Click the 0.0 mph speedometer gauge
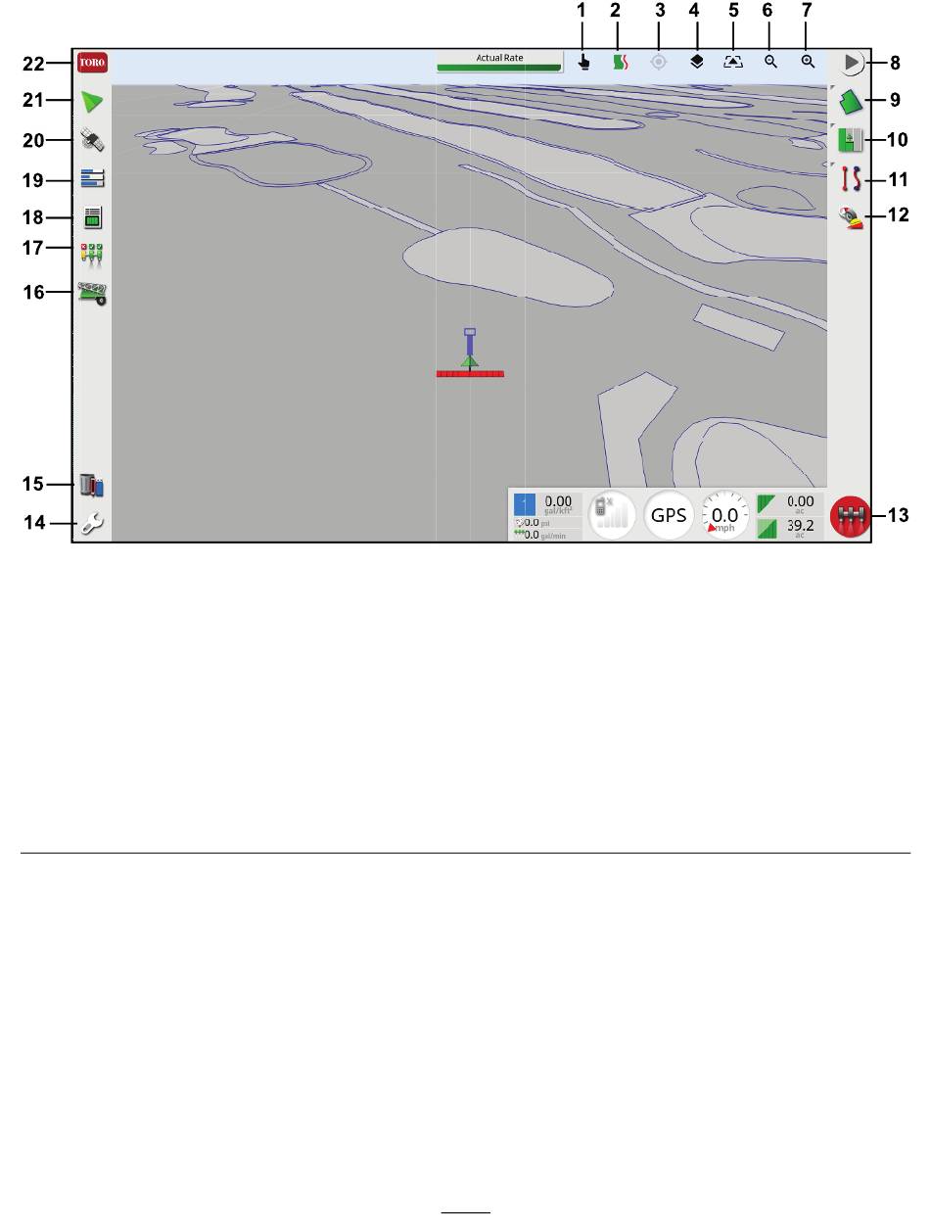This screenshot has height=1228, width=930. point(725,515)
